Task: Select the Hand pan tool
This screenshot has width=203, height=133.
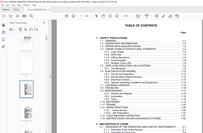Action: (103, 16)
